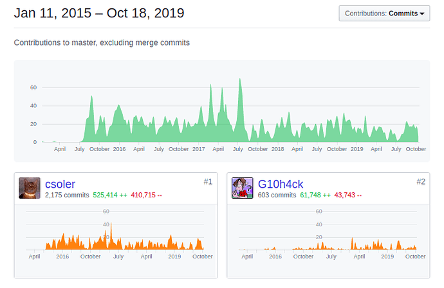444x288 pixels.
Task: Click the 2019 label in G10h4ck's chart
Action: [387, 256]
